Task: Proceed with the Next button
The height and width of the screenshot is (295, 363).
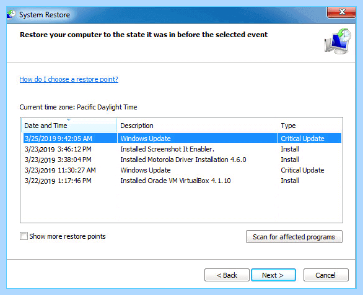Action: coord(273,275)
